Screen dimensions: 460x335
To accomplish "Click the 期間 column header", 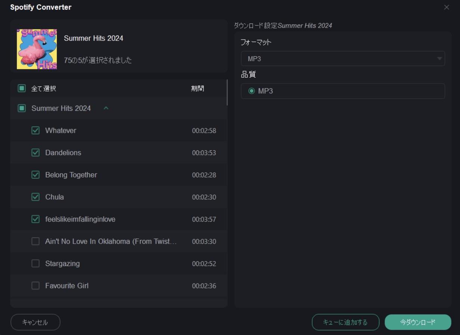I will point(198,88).
